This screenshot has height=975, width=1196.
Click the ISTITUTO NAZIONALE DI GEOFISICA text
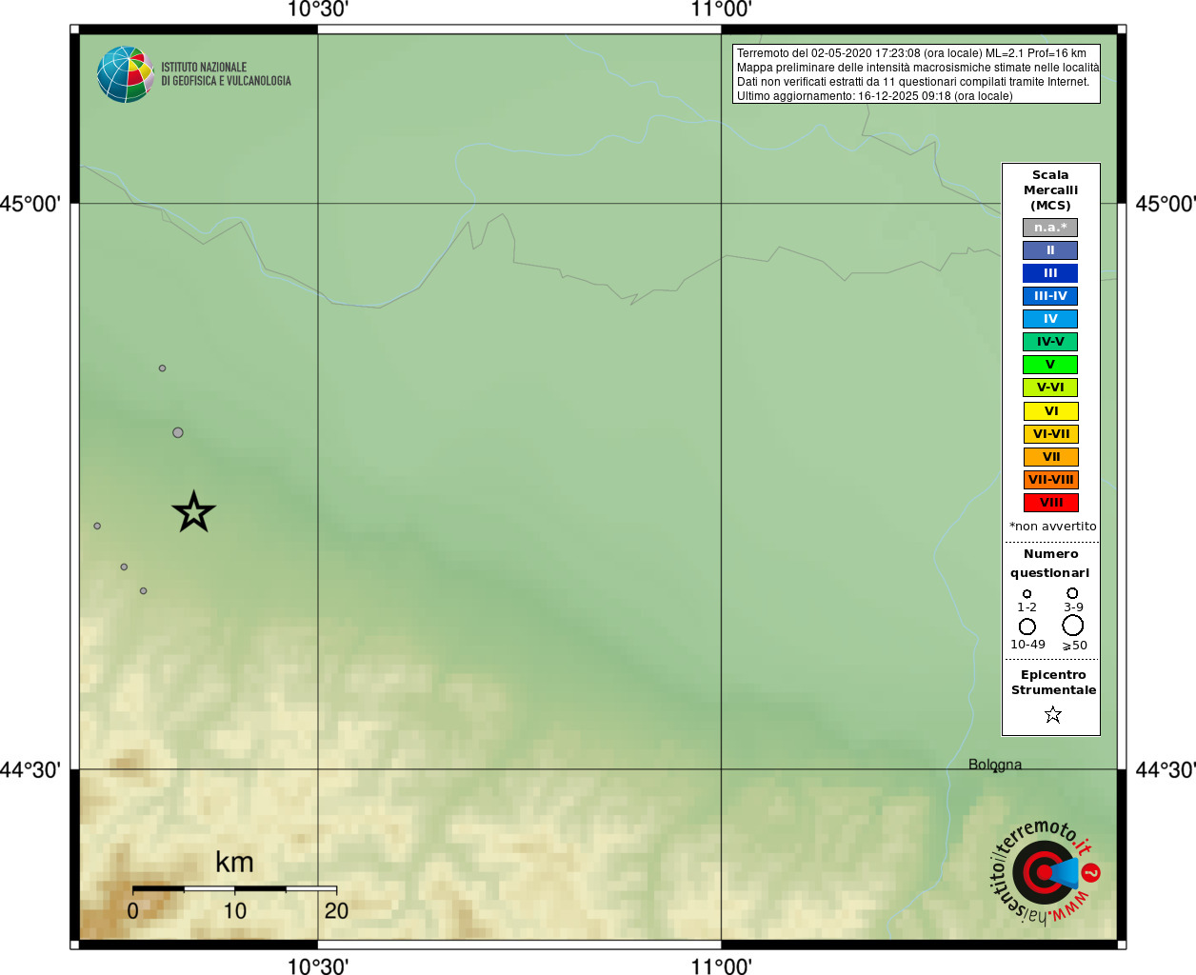(x=226, y=74)
